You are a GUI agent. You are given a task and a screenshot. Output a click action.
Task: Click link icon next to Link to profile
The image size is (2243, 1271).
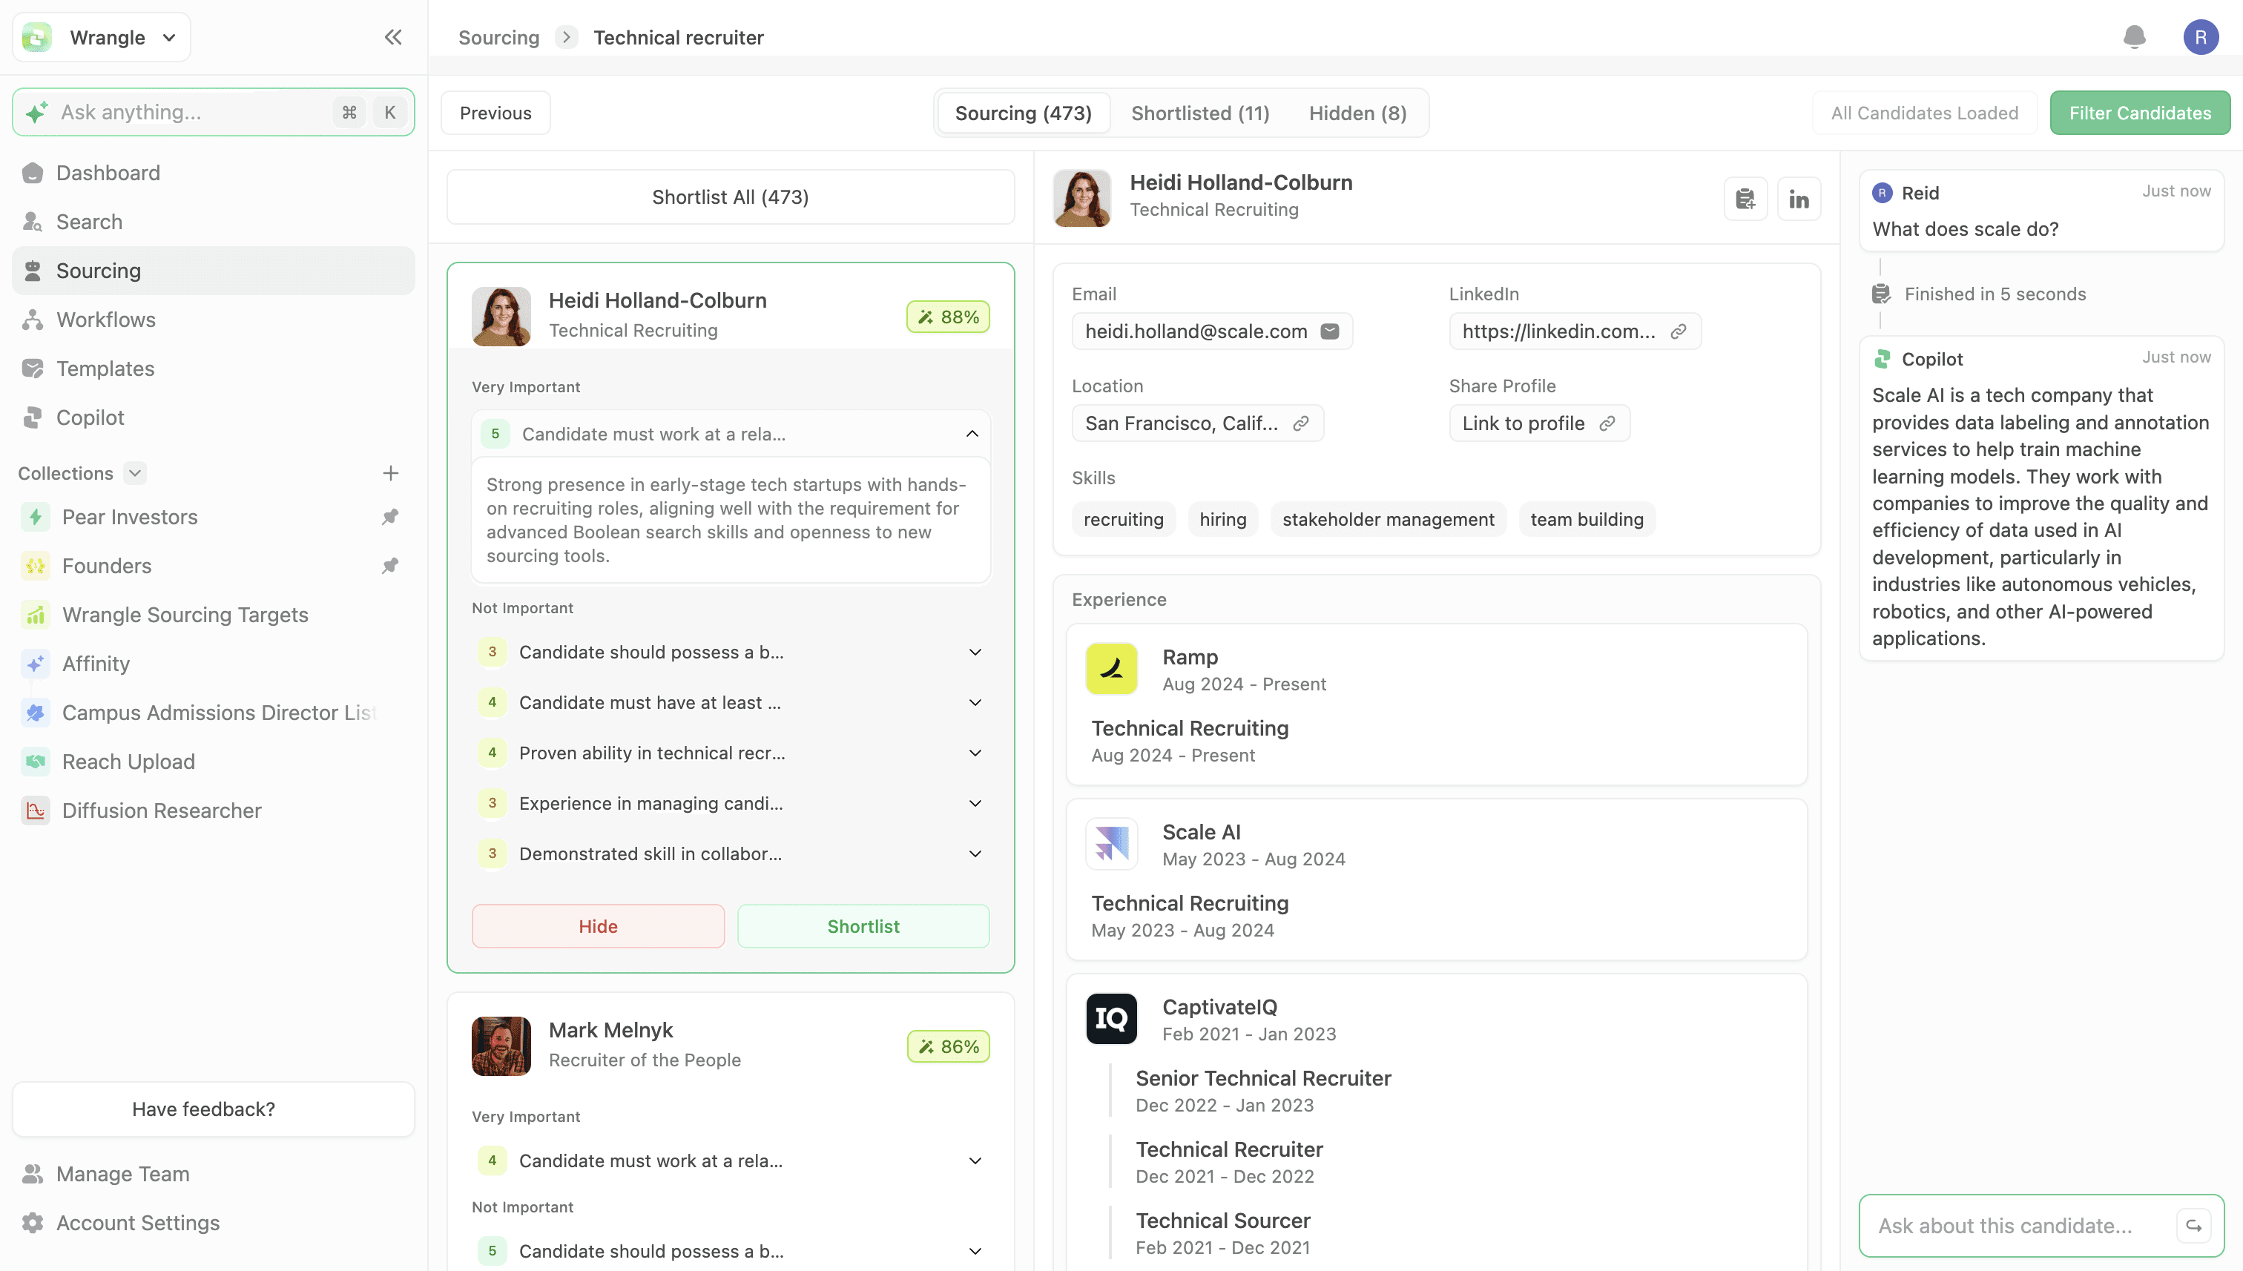point(1607,423)
